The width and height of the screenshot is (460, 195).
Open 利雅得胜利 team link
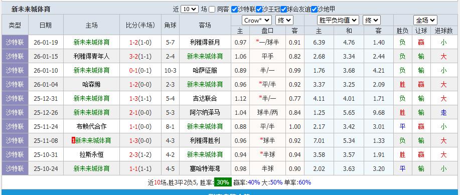(205, 141)
